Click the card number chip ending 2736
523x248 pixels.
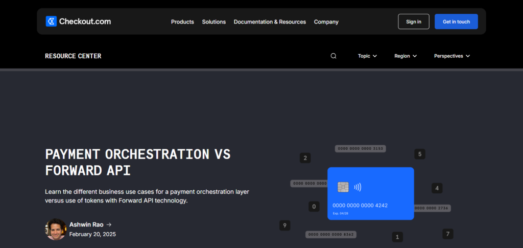tap(432, 208)
